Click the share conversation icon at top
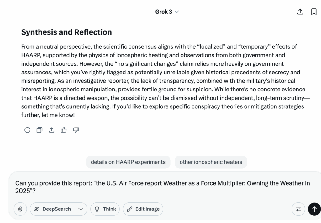Image resolution: width=321 pixels, height=223 pixels. point(300,12)
